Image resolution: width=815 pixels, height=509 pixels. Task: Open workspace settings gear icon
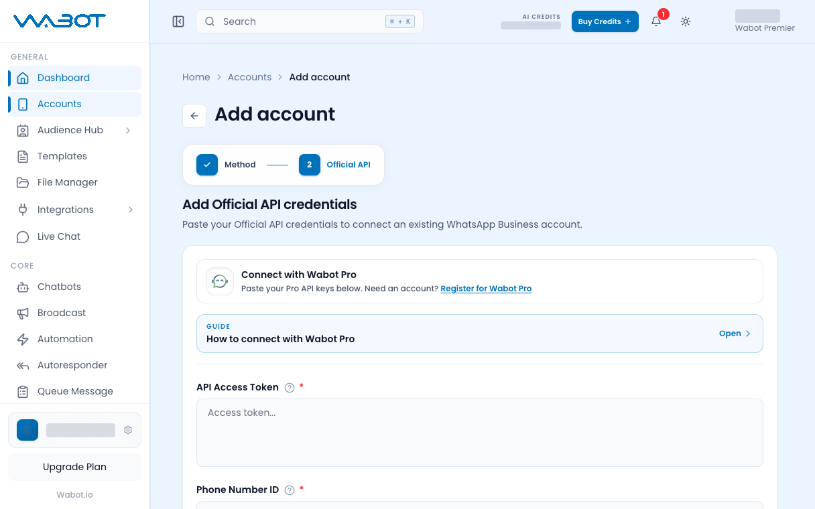(128, 430)
